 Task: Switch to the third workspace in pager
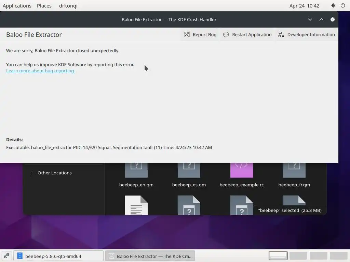[x=319, y=256]
